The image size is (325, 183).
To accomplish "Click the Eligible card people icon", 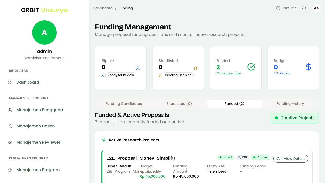I will click(x=138, y=68).
